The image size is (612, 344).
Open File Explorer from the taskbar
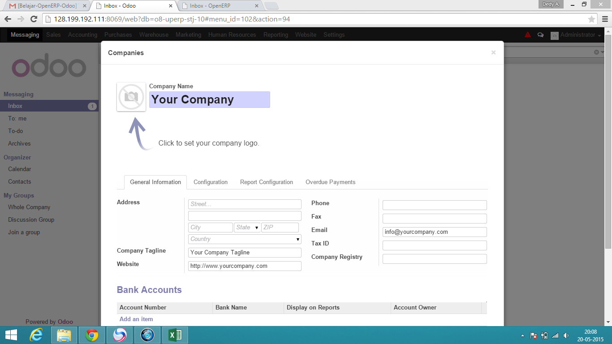click(64, 335)
